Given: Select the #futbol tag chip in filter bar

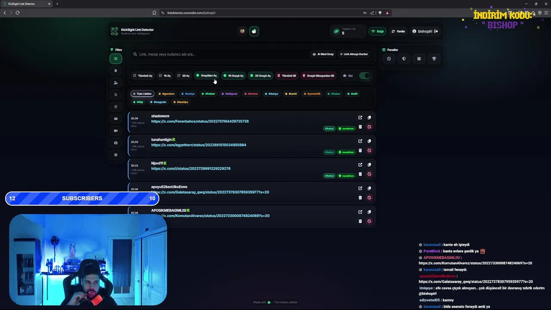Looking at the screenshot, I should tap(208, 94).
